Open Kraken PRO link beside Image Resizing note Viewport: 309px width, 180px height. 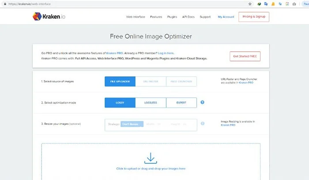point(228,125)
